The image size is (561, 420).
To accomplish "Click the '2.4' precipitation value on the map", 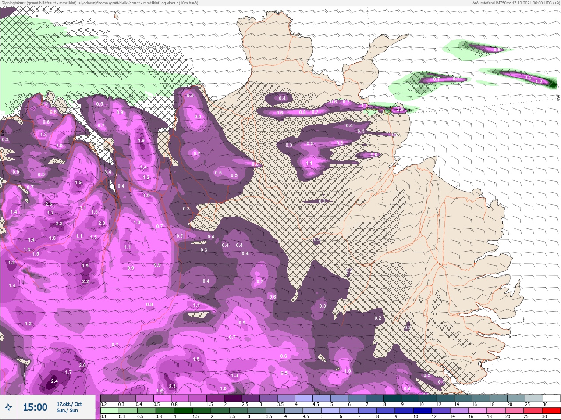I will [54, 381].
